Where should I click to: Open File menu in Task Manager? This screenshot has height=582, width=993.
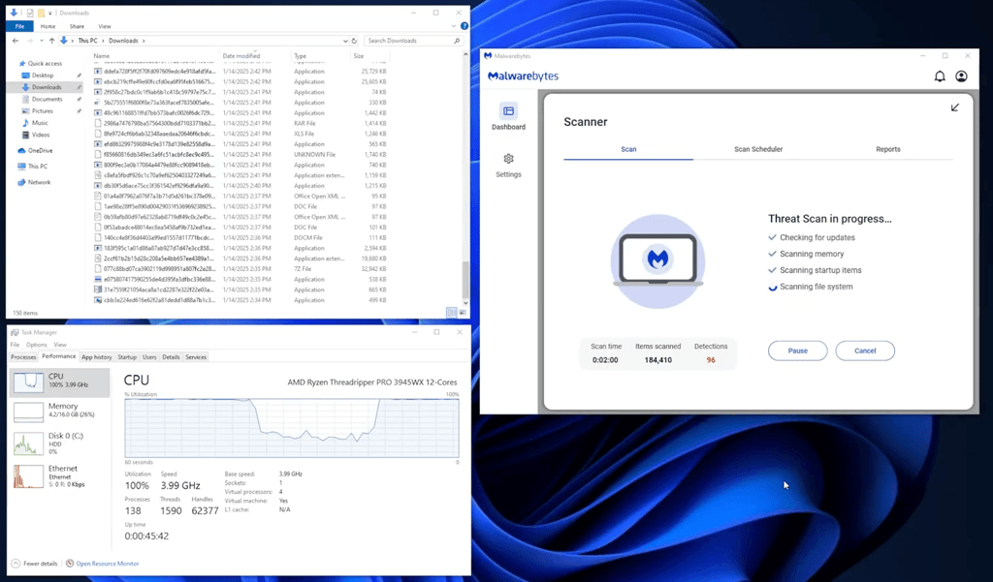click(15, 345)
